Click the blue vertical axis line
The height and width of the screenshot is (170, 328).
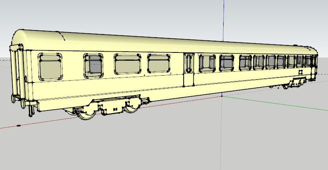[x=223, y=21]
